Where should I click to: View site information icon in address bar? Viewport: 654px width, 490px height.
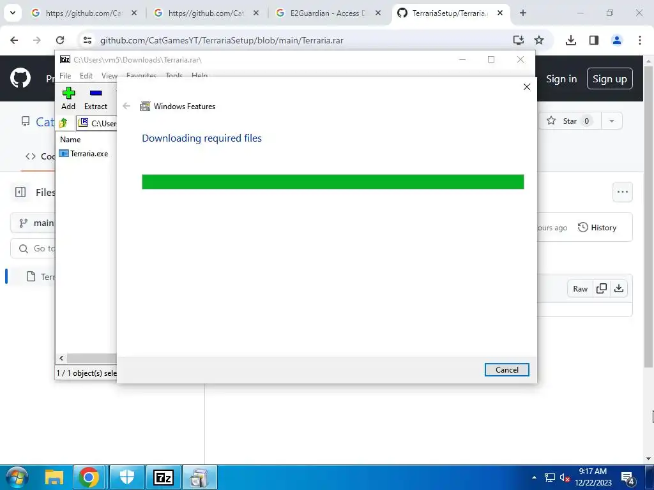point(87,40)
